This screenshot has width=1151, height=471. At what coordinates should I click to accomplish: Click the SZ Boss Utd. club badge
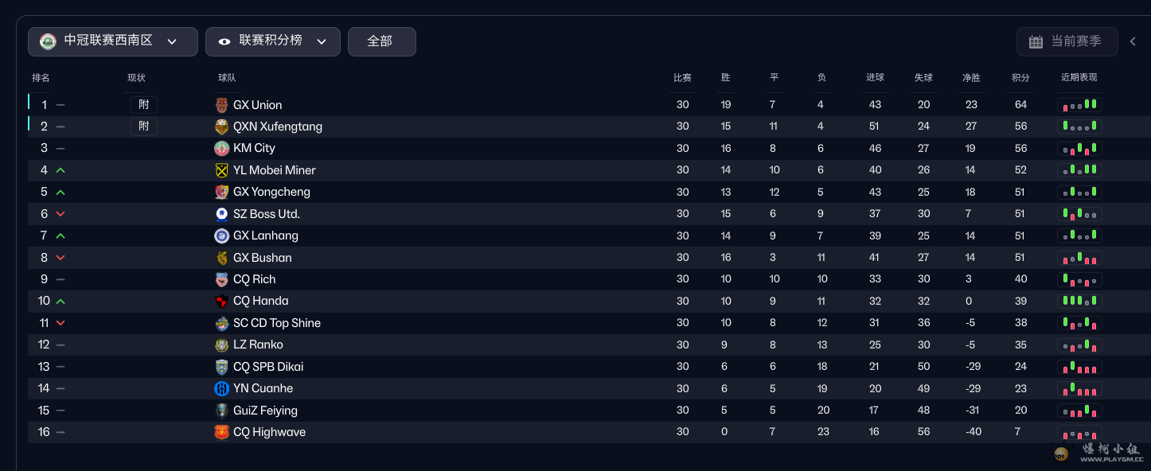222,214
